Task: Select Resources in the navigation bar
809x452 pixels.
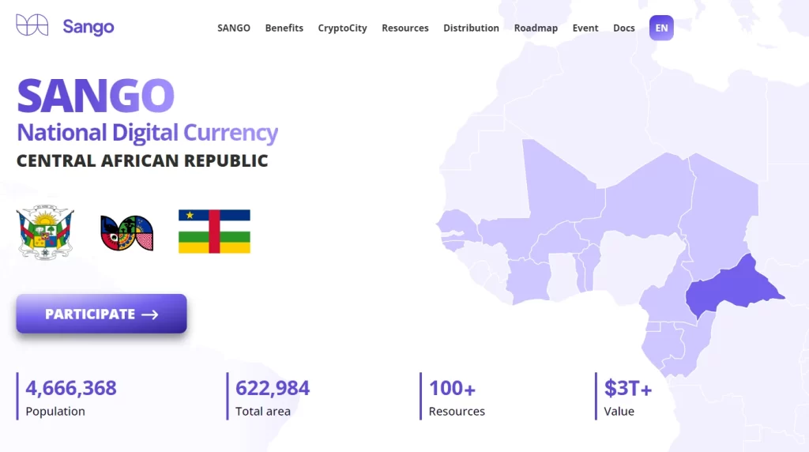Action: click(405, 28)
